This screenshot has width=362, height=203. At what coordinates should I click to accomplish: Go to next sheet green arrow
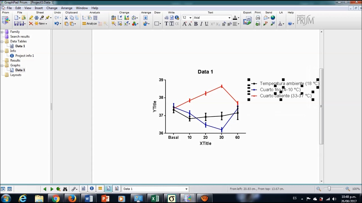[x=52, y=189]
